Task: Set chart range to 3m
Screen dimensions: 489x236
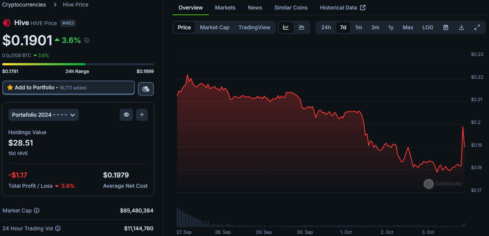Action: pos(375,27)
